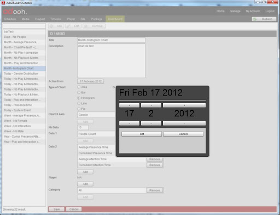Select the Pie chart type radio button
The image size is (280, 215).
point(79,109)
